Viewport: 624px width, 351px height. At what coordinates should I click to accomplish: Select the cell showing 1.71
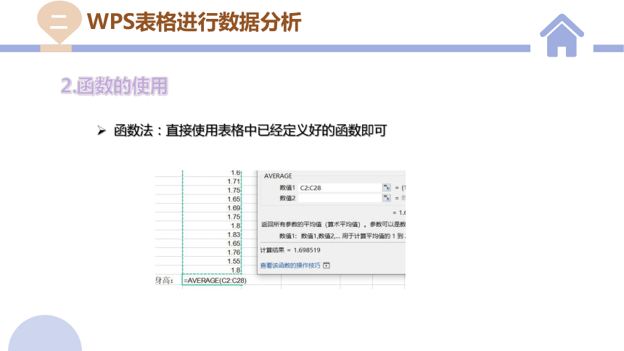click(212, 181)
